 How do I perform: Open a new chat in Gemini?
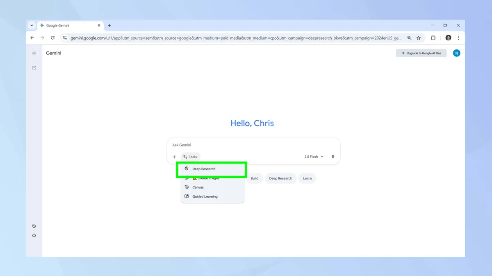tap(34, 67)
